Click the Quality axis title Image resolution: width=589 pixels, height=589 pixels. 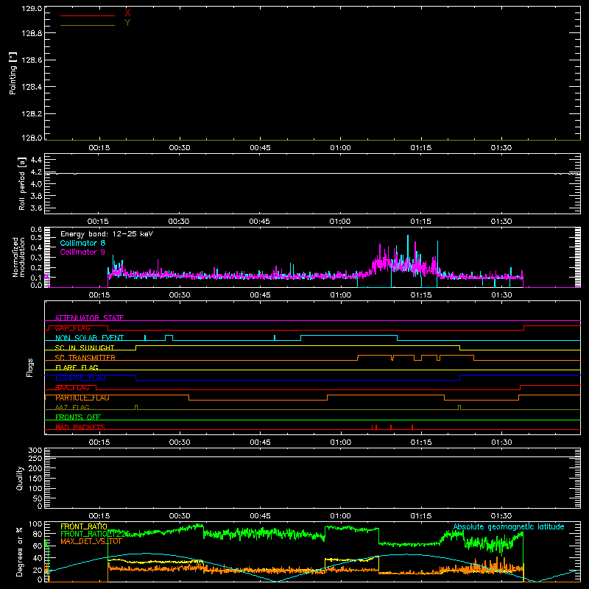coord(20,478)
